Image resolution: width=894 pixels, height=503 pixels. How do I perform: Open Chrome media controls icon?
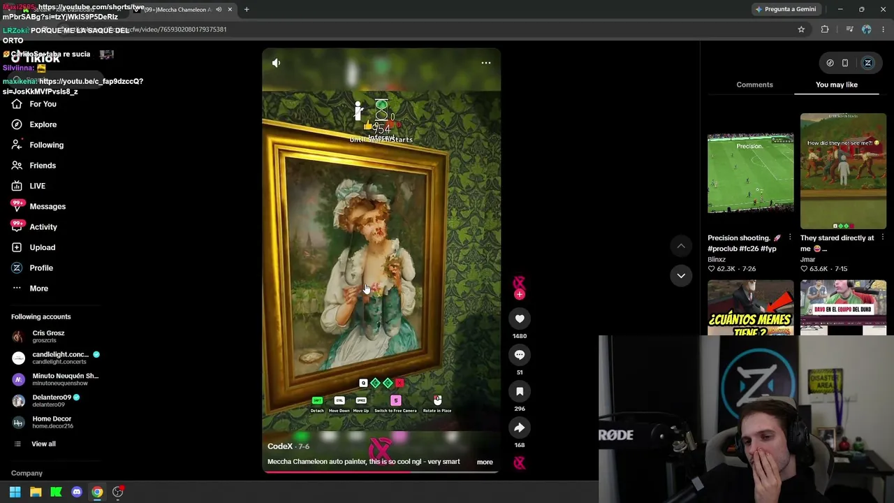pyautogui.click(x=849, y=29)
